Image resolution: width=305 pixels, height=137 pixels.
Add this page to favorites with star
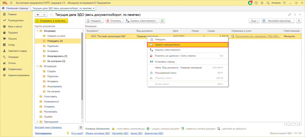[x=51, y=15]
